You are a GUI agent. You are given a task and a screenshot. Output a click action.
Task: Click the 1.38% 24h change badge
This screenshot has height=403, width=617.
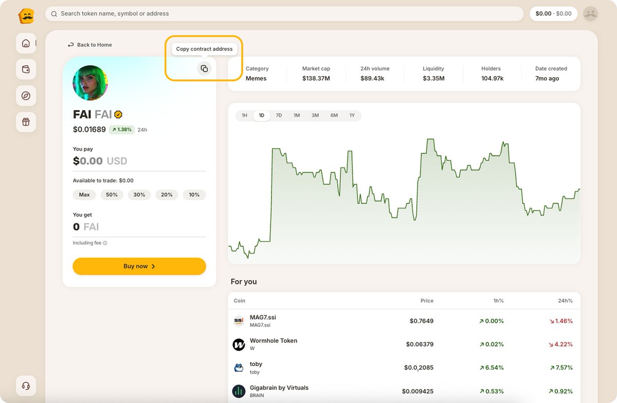(x=121, y=130)
